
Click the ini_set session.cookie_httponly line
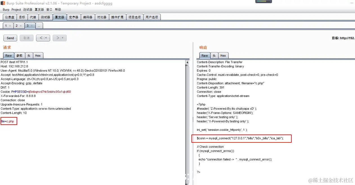(x=222, y=130)
